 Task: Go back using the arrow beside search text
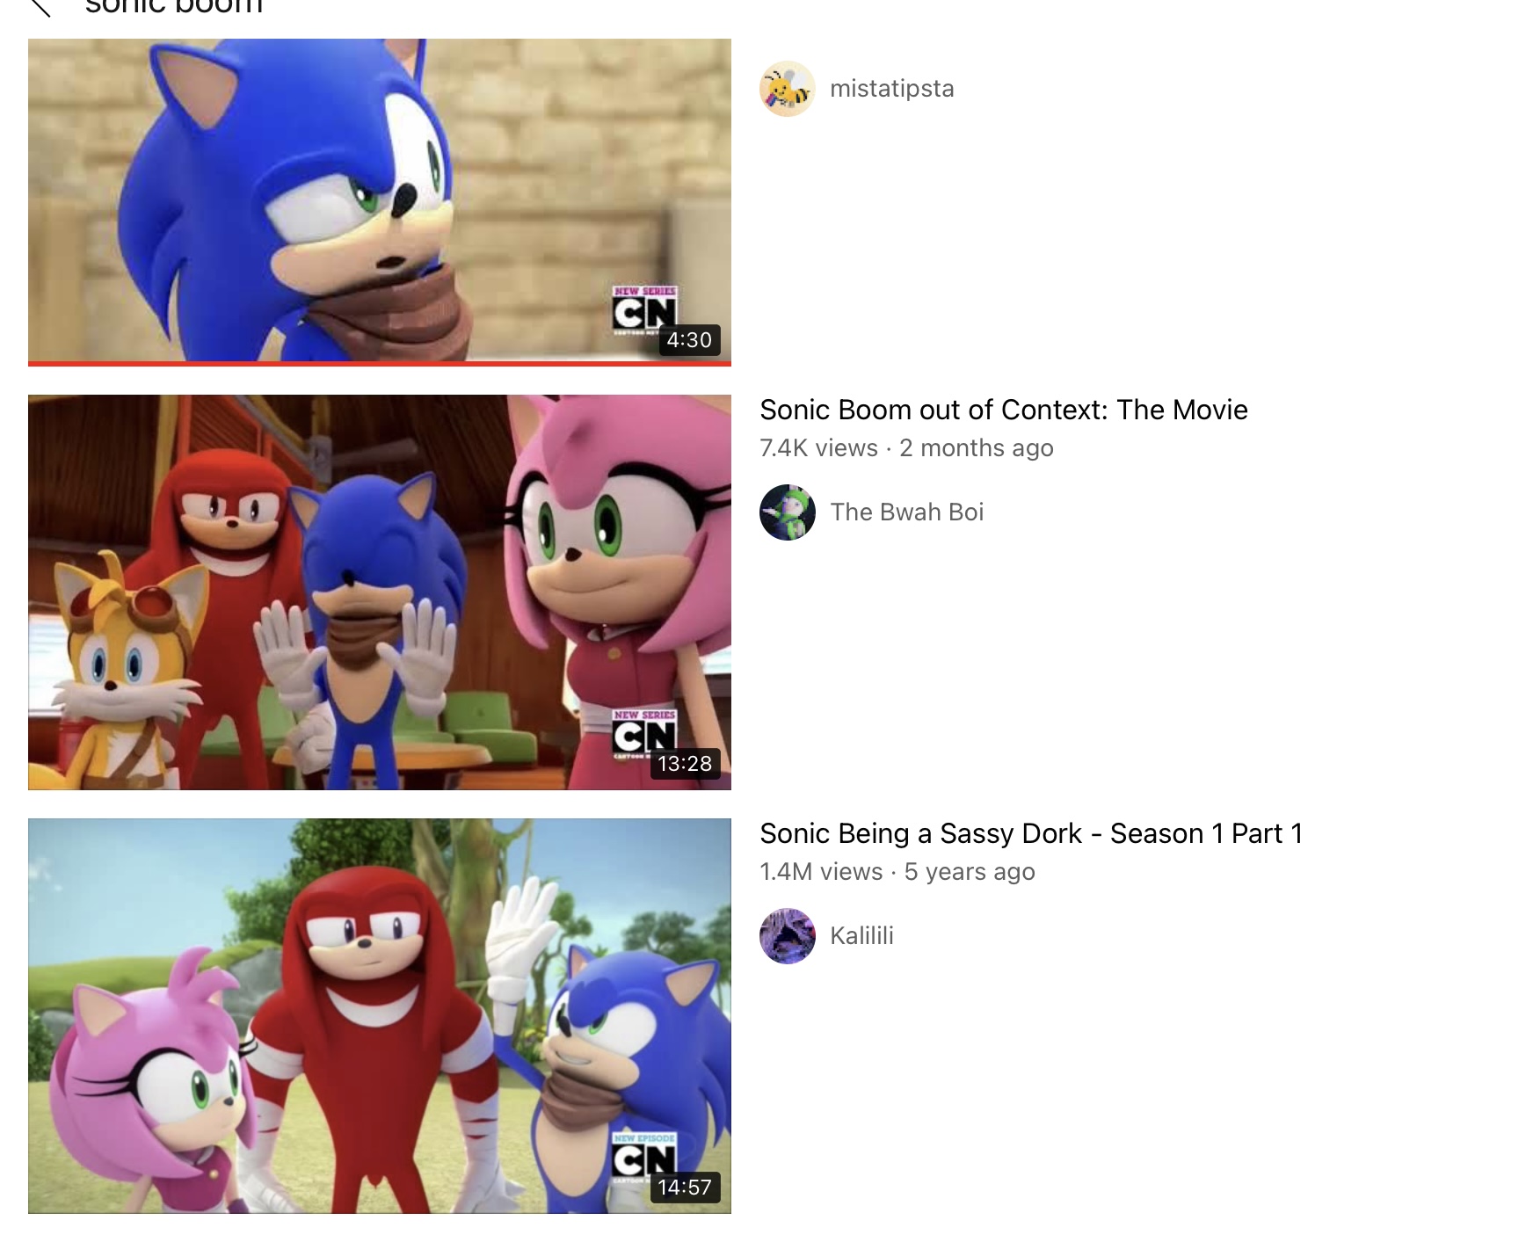click(40, 8)
